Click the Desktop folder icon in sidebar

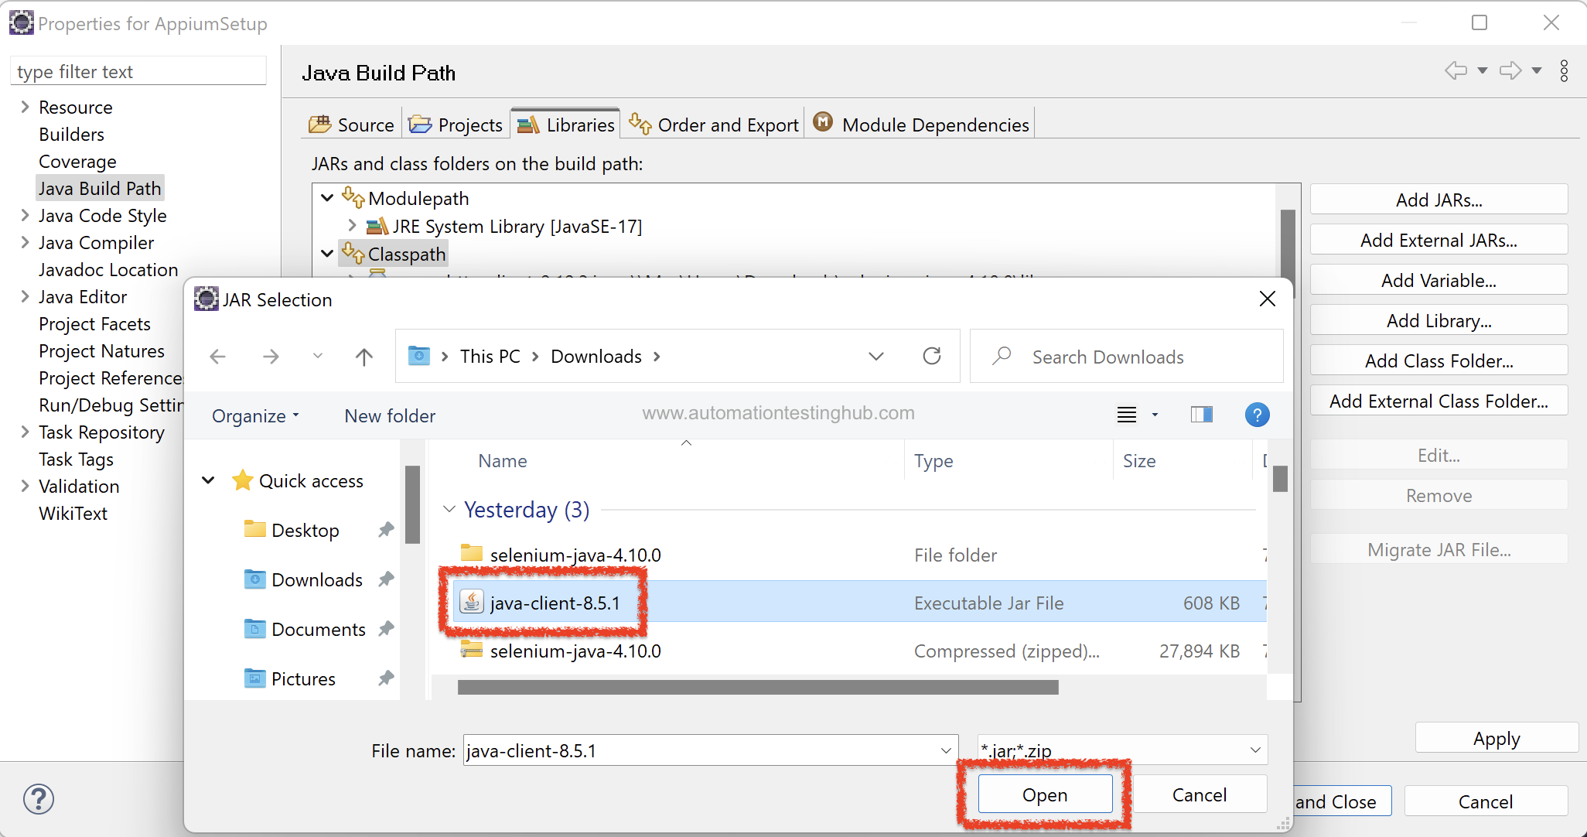tap(254, 529)
